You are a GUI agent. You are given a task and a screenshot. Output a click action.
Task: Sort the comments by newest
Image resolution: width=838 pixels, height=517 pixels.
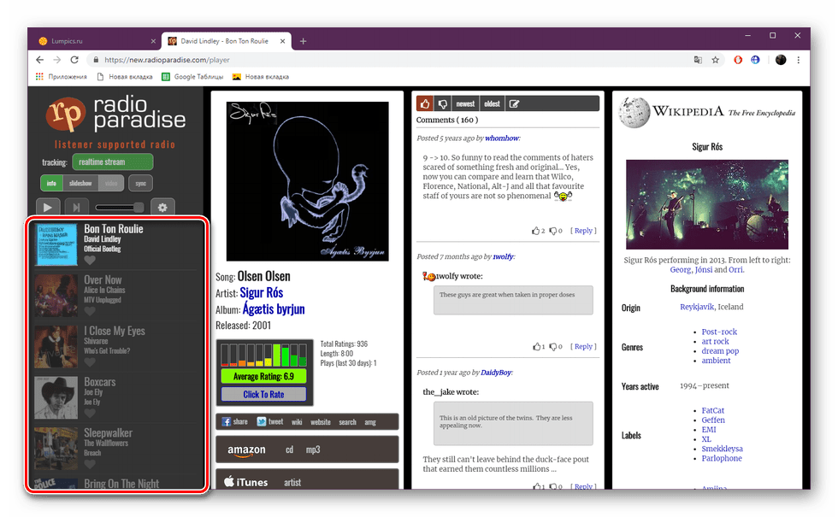[x=465, y=103]
